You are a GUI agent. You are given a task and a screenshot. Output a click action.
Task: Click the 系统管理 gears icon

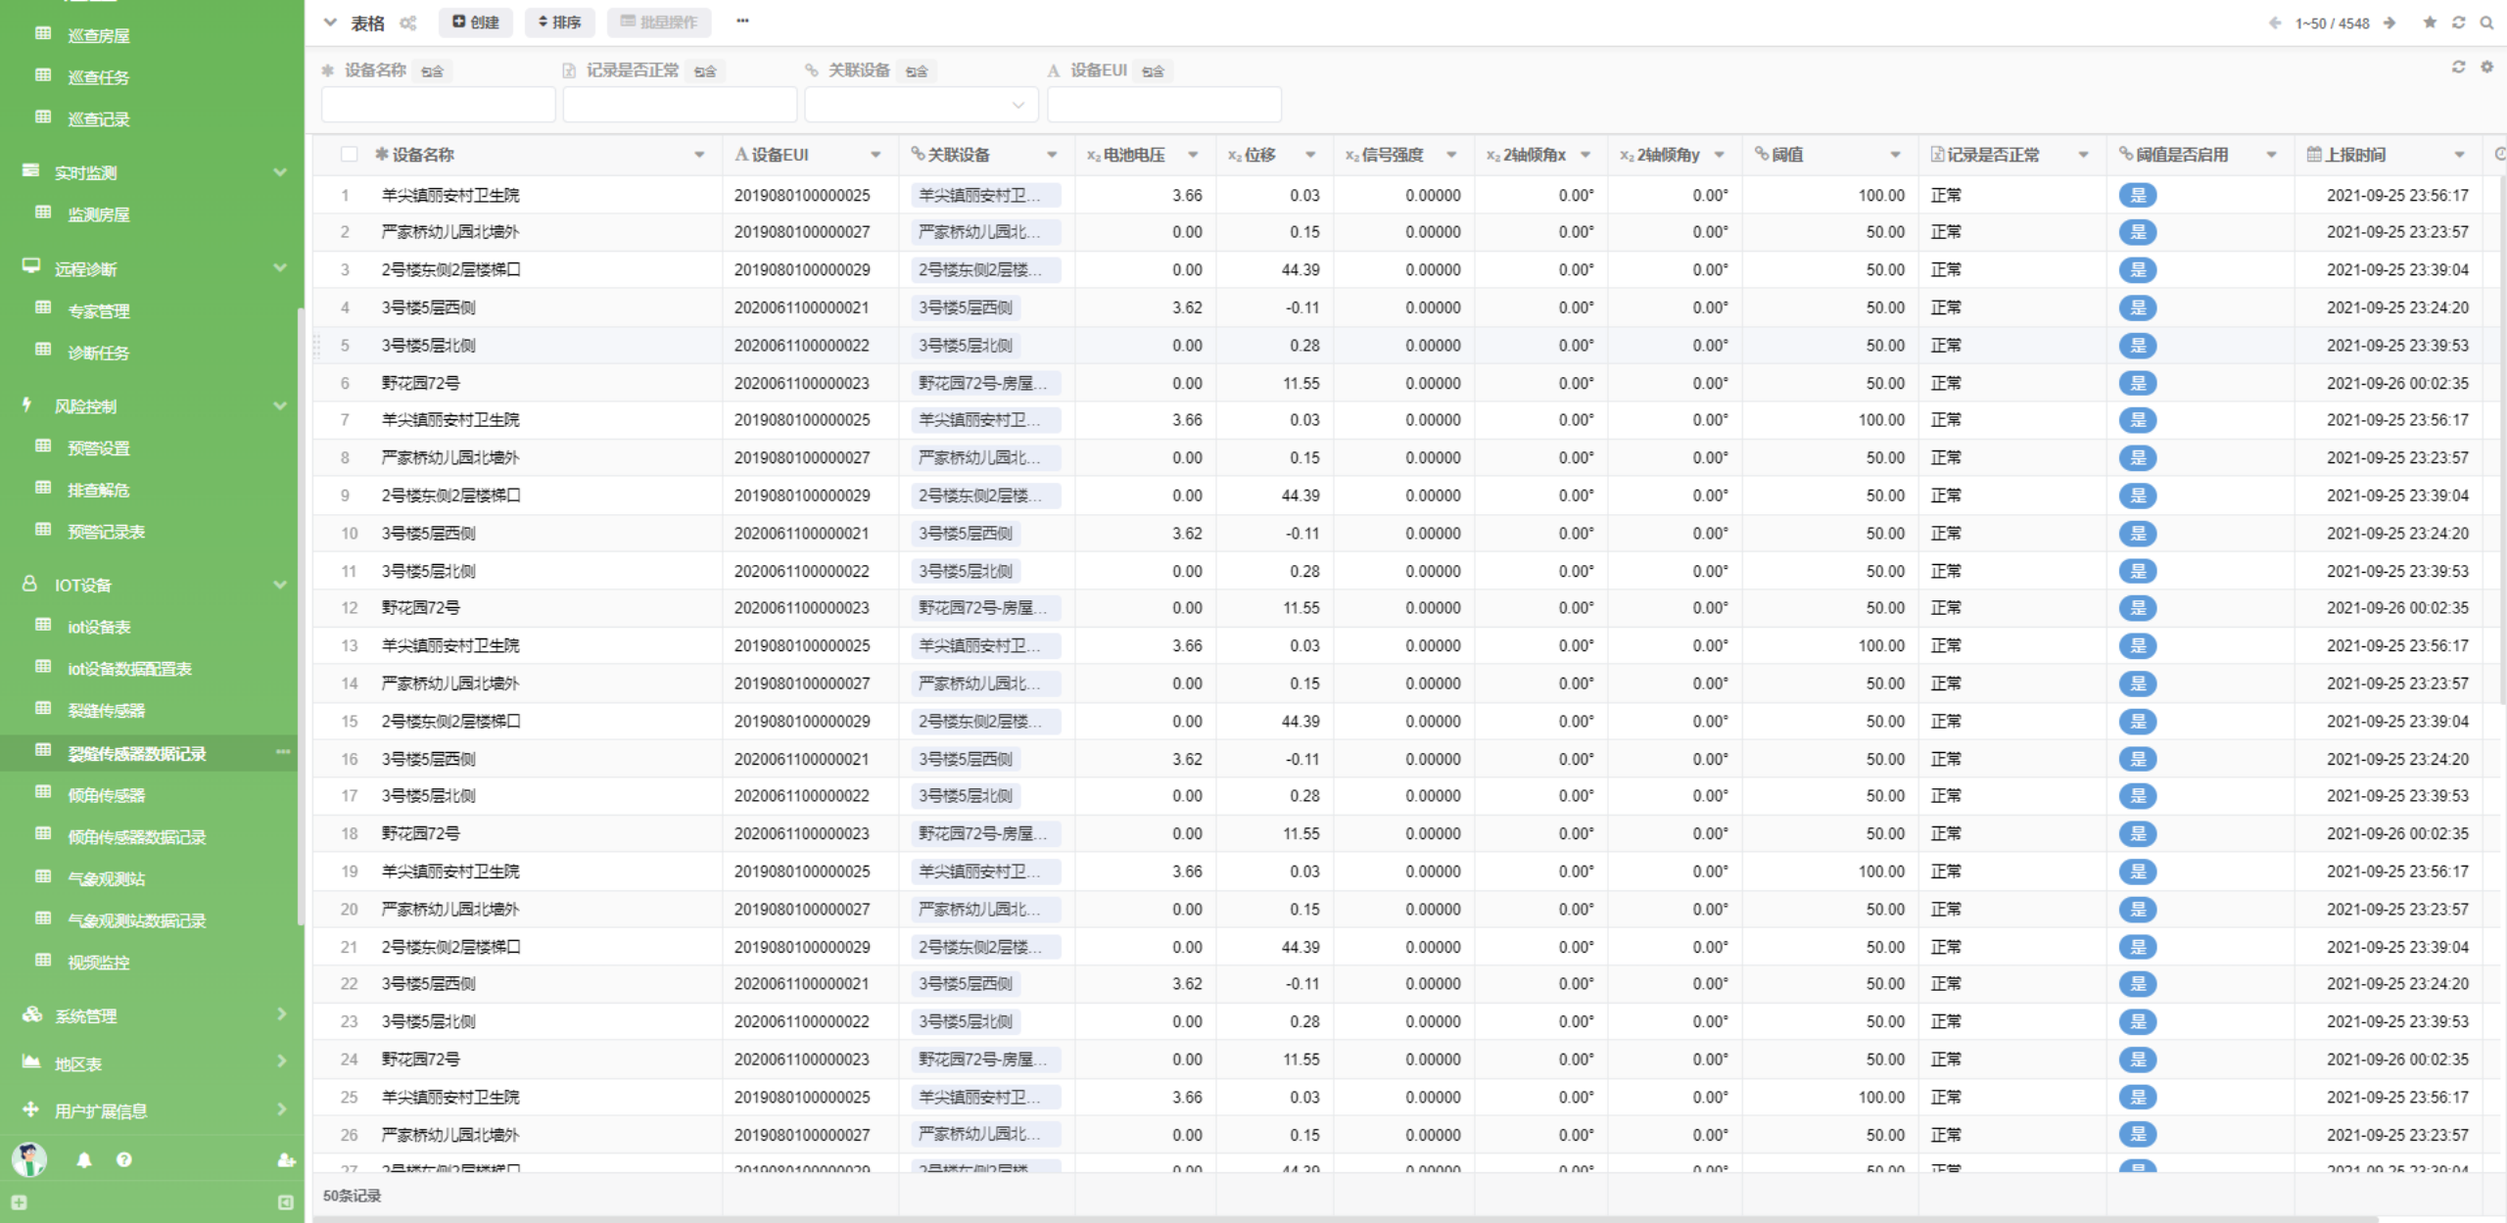tap(31, 1014)
